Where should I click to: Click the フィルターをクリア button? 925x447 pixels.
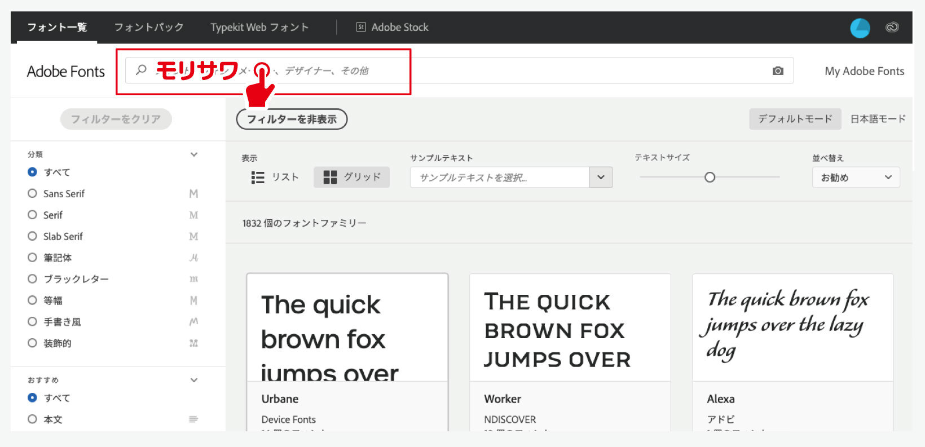pos(116,119)
